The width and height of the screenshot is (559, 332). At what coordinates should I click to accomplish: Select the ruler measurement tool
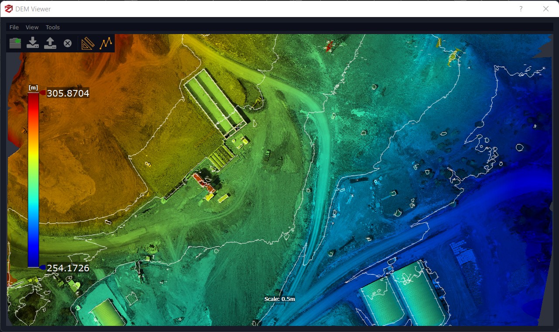(x=88, y=43)
